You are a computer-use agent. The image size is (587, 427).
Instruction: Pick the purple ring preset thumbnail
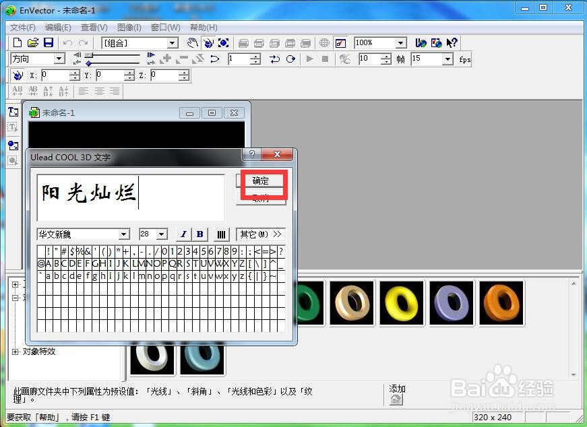tap(452, 303)
